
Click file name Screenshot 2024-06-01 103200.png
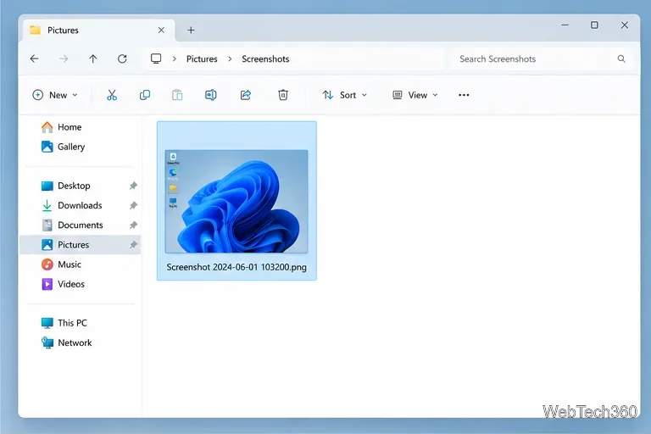point(236,267)
